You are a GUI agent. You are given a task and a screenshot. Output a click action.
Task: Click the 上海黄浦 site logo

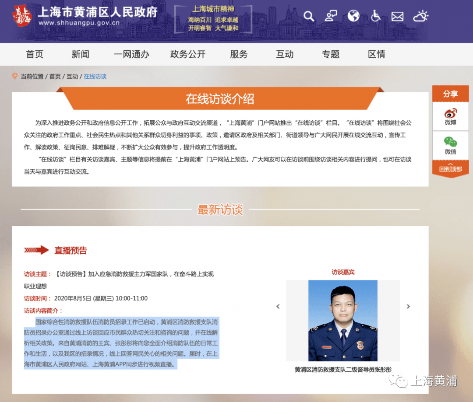[x=22, y=16]
